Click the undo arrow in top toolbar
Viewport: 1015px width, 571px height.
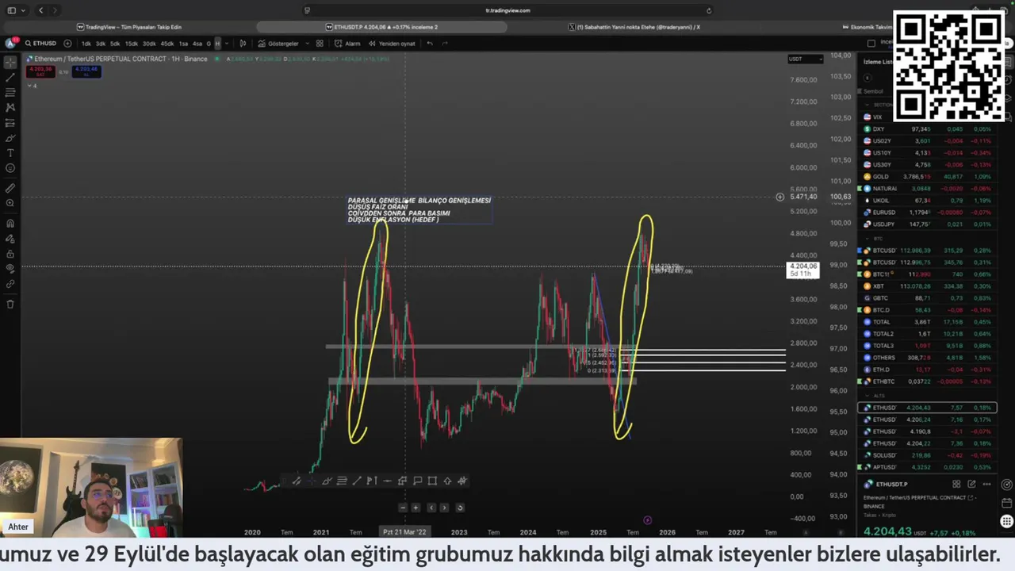[430, 44]
